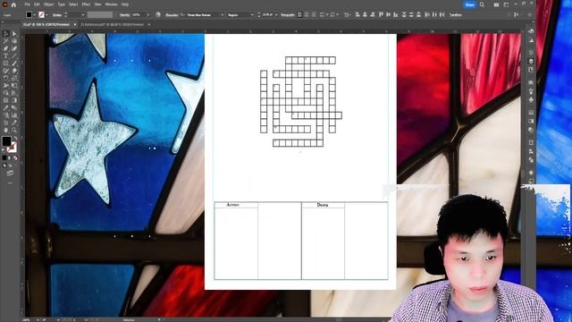Select the Zoom tool
This screenshot has height=322, width=572.
coord(14,130)
